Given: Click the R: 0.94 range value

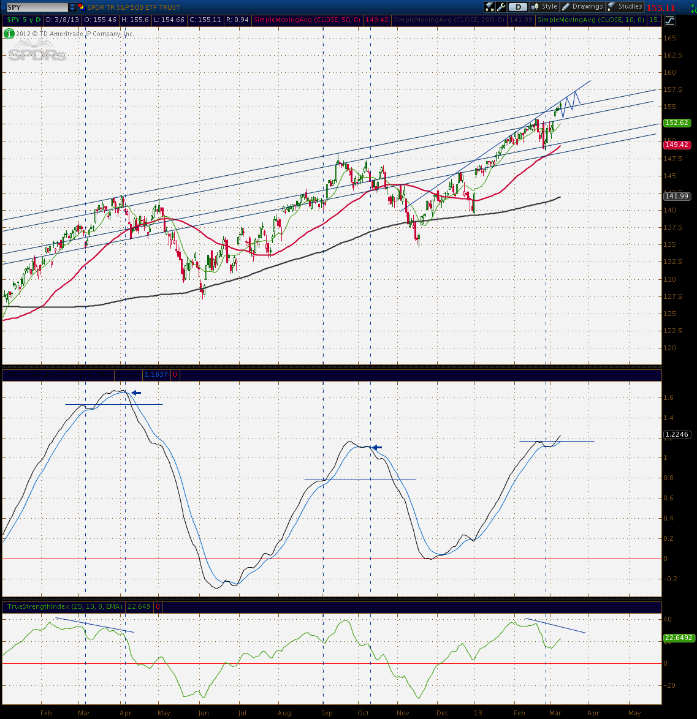Looking at the screenshot, I should tap(237, 20).
